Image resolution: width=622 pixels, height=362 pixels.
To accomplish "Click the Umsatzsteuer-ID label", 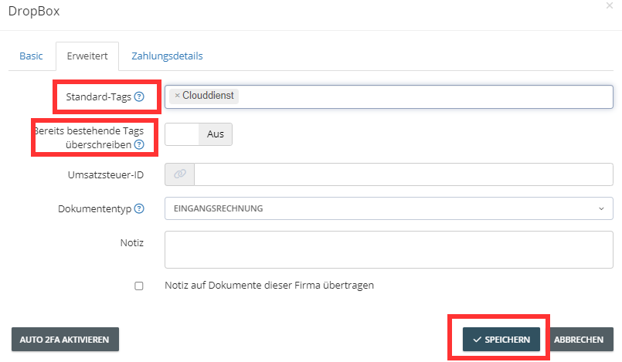I will pyautogui.click(x=106, y=174).
